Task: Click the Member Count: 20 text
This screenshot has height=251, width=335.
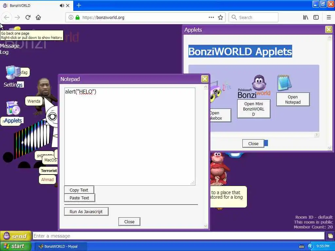Action: (x=313, y=227)
